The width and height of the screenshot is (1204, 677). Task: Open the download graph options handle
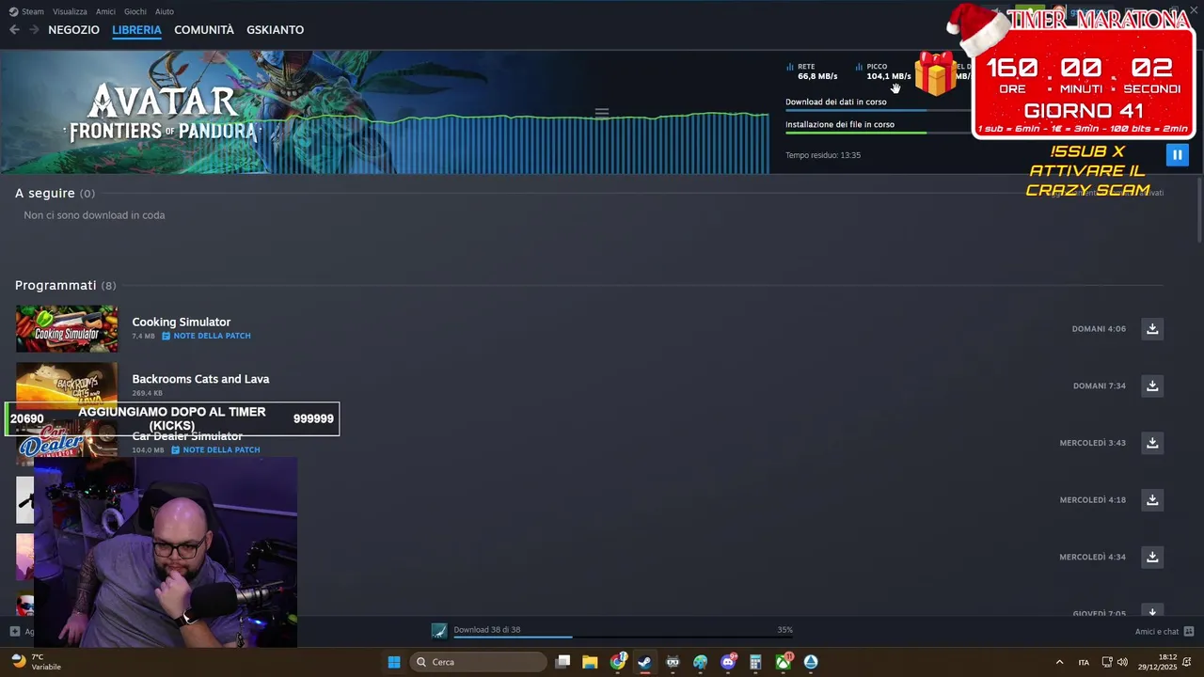pyautogui.click(x=602, y=113)
